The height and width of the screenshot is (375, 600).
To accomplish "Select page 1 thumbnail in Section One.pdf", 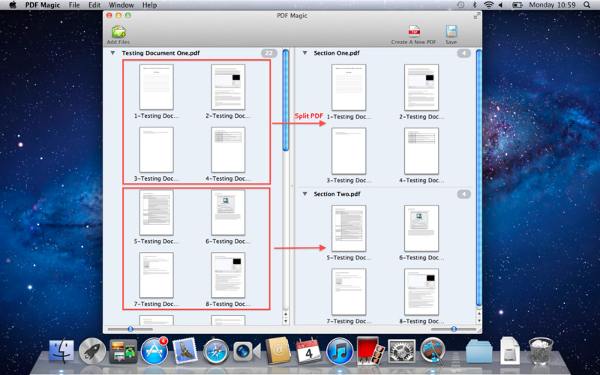I will click(349, 88).
